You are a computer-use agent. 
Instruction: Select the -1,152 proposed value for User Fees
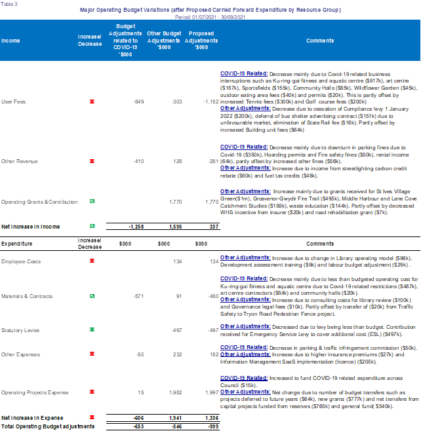pos(210,102)
